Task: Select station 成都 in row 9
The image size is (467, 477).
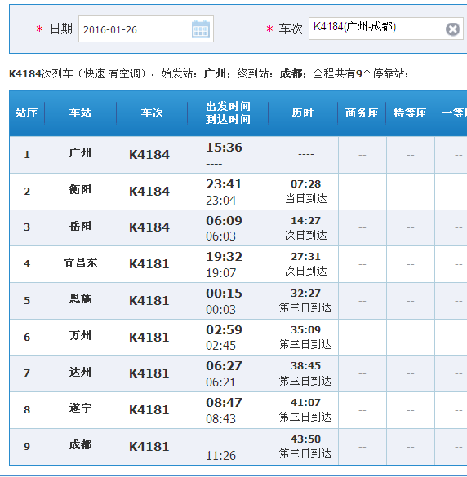Action: click(x=80, y=444)
